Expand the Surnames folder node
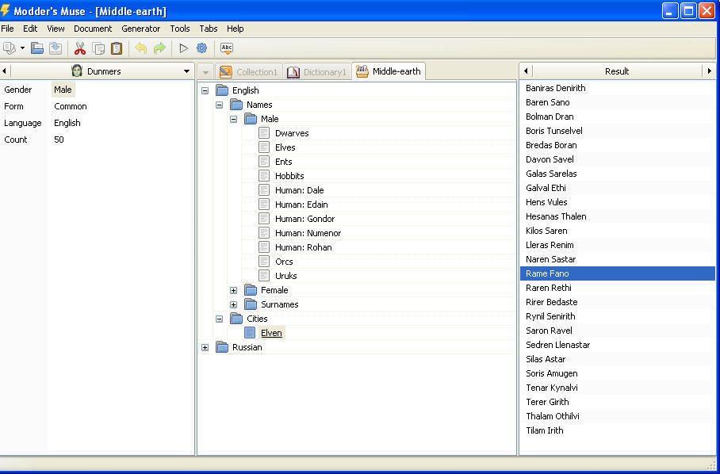The width and height of the screenshot is (720, 474). pos(233,304)
